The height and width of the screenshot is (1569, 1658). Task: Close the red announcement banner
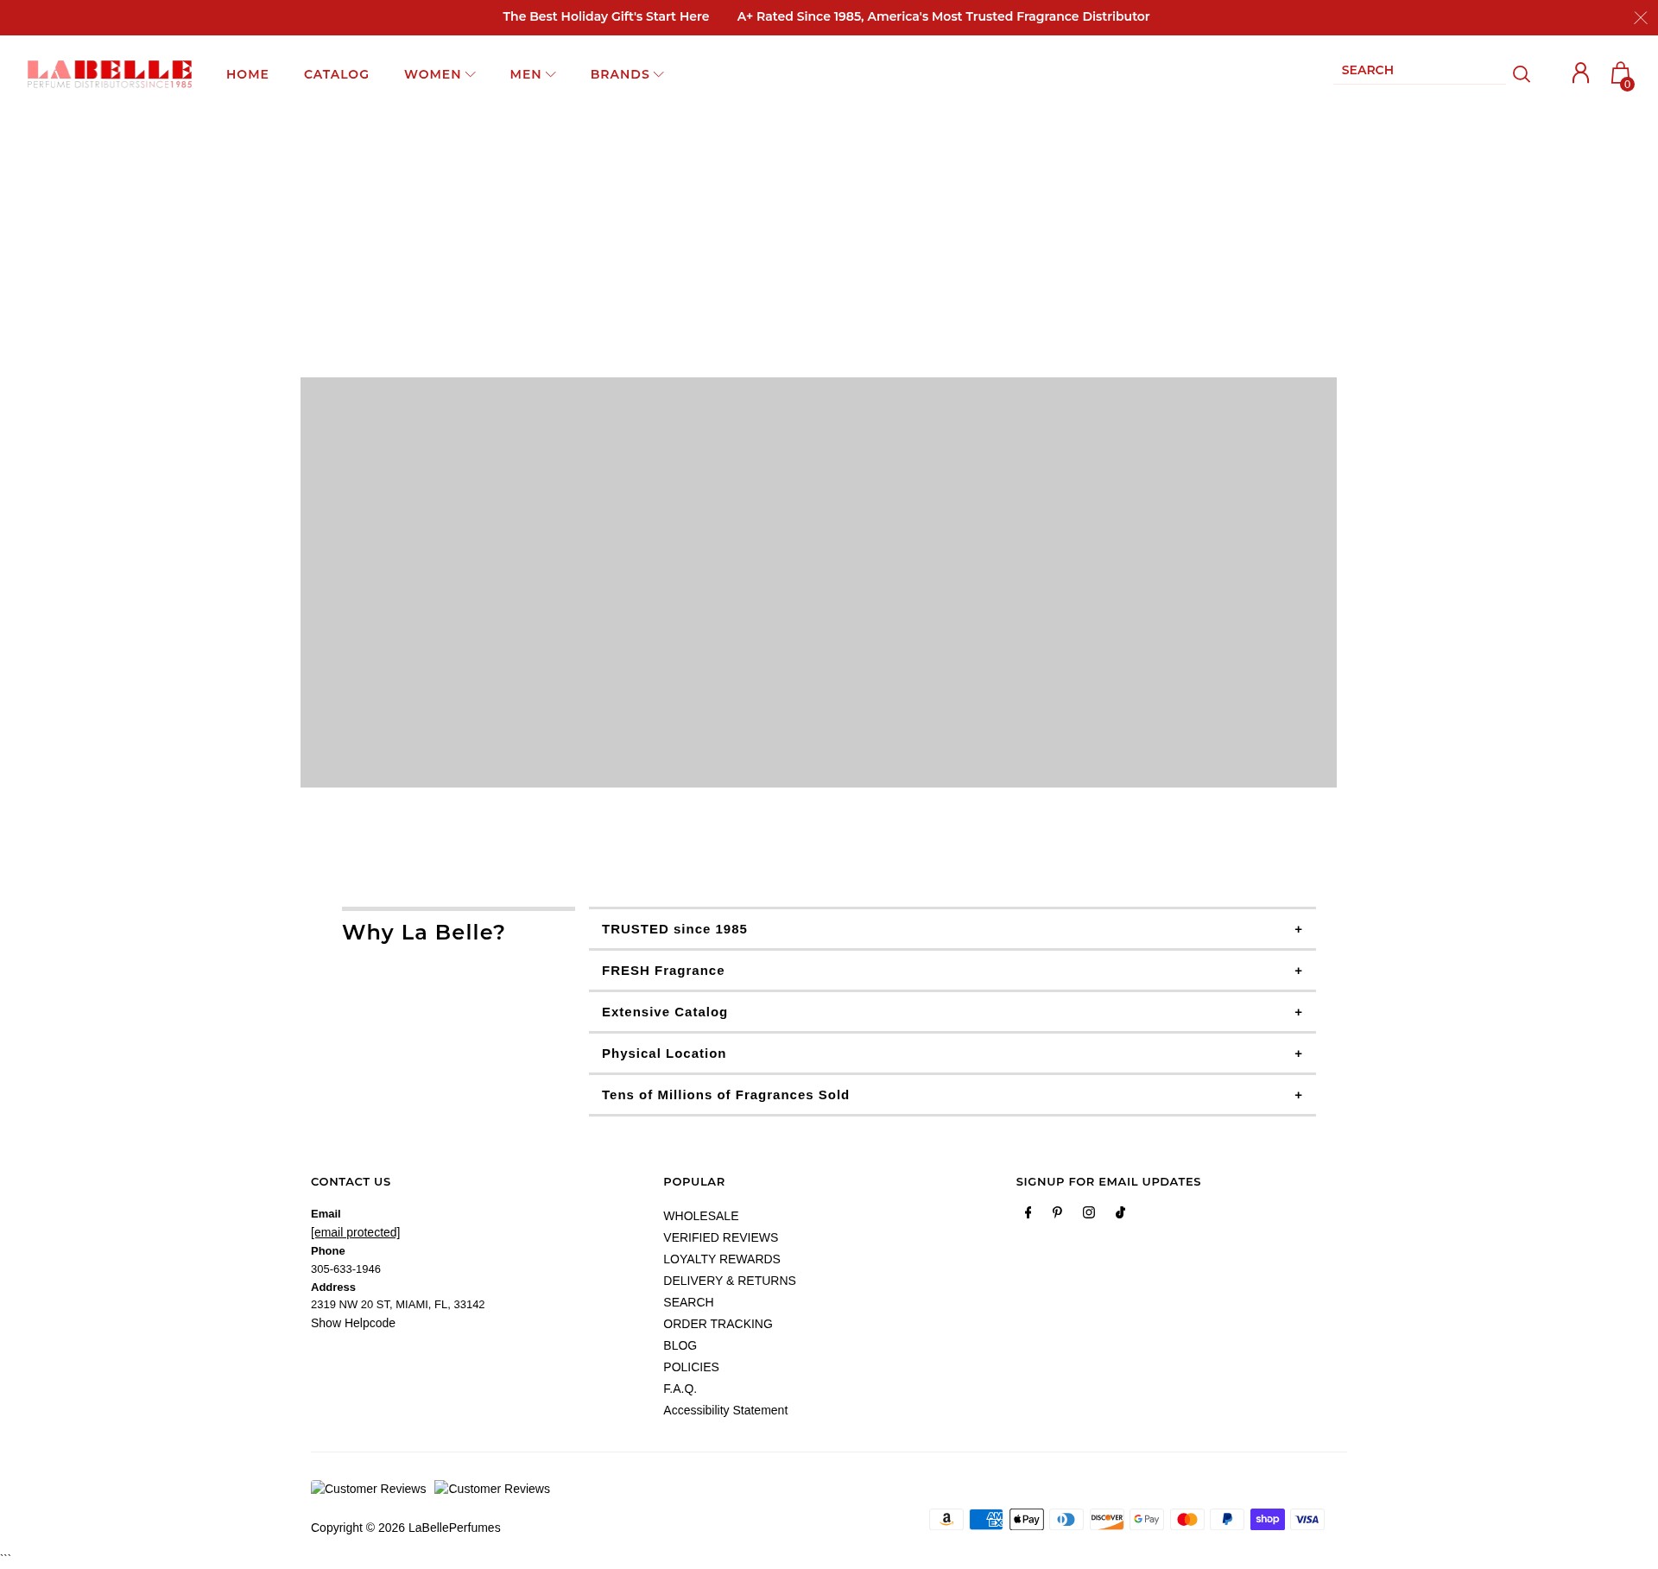pos(1640,17)
